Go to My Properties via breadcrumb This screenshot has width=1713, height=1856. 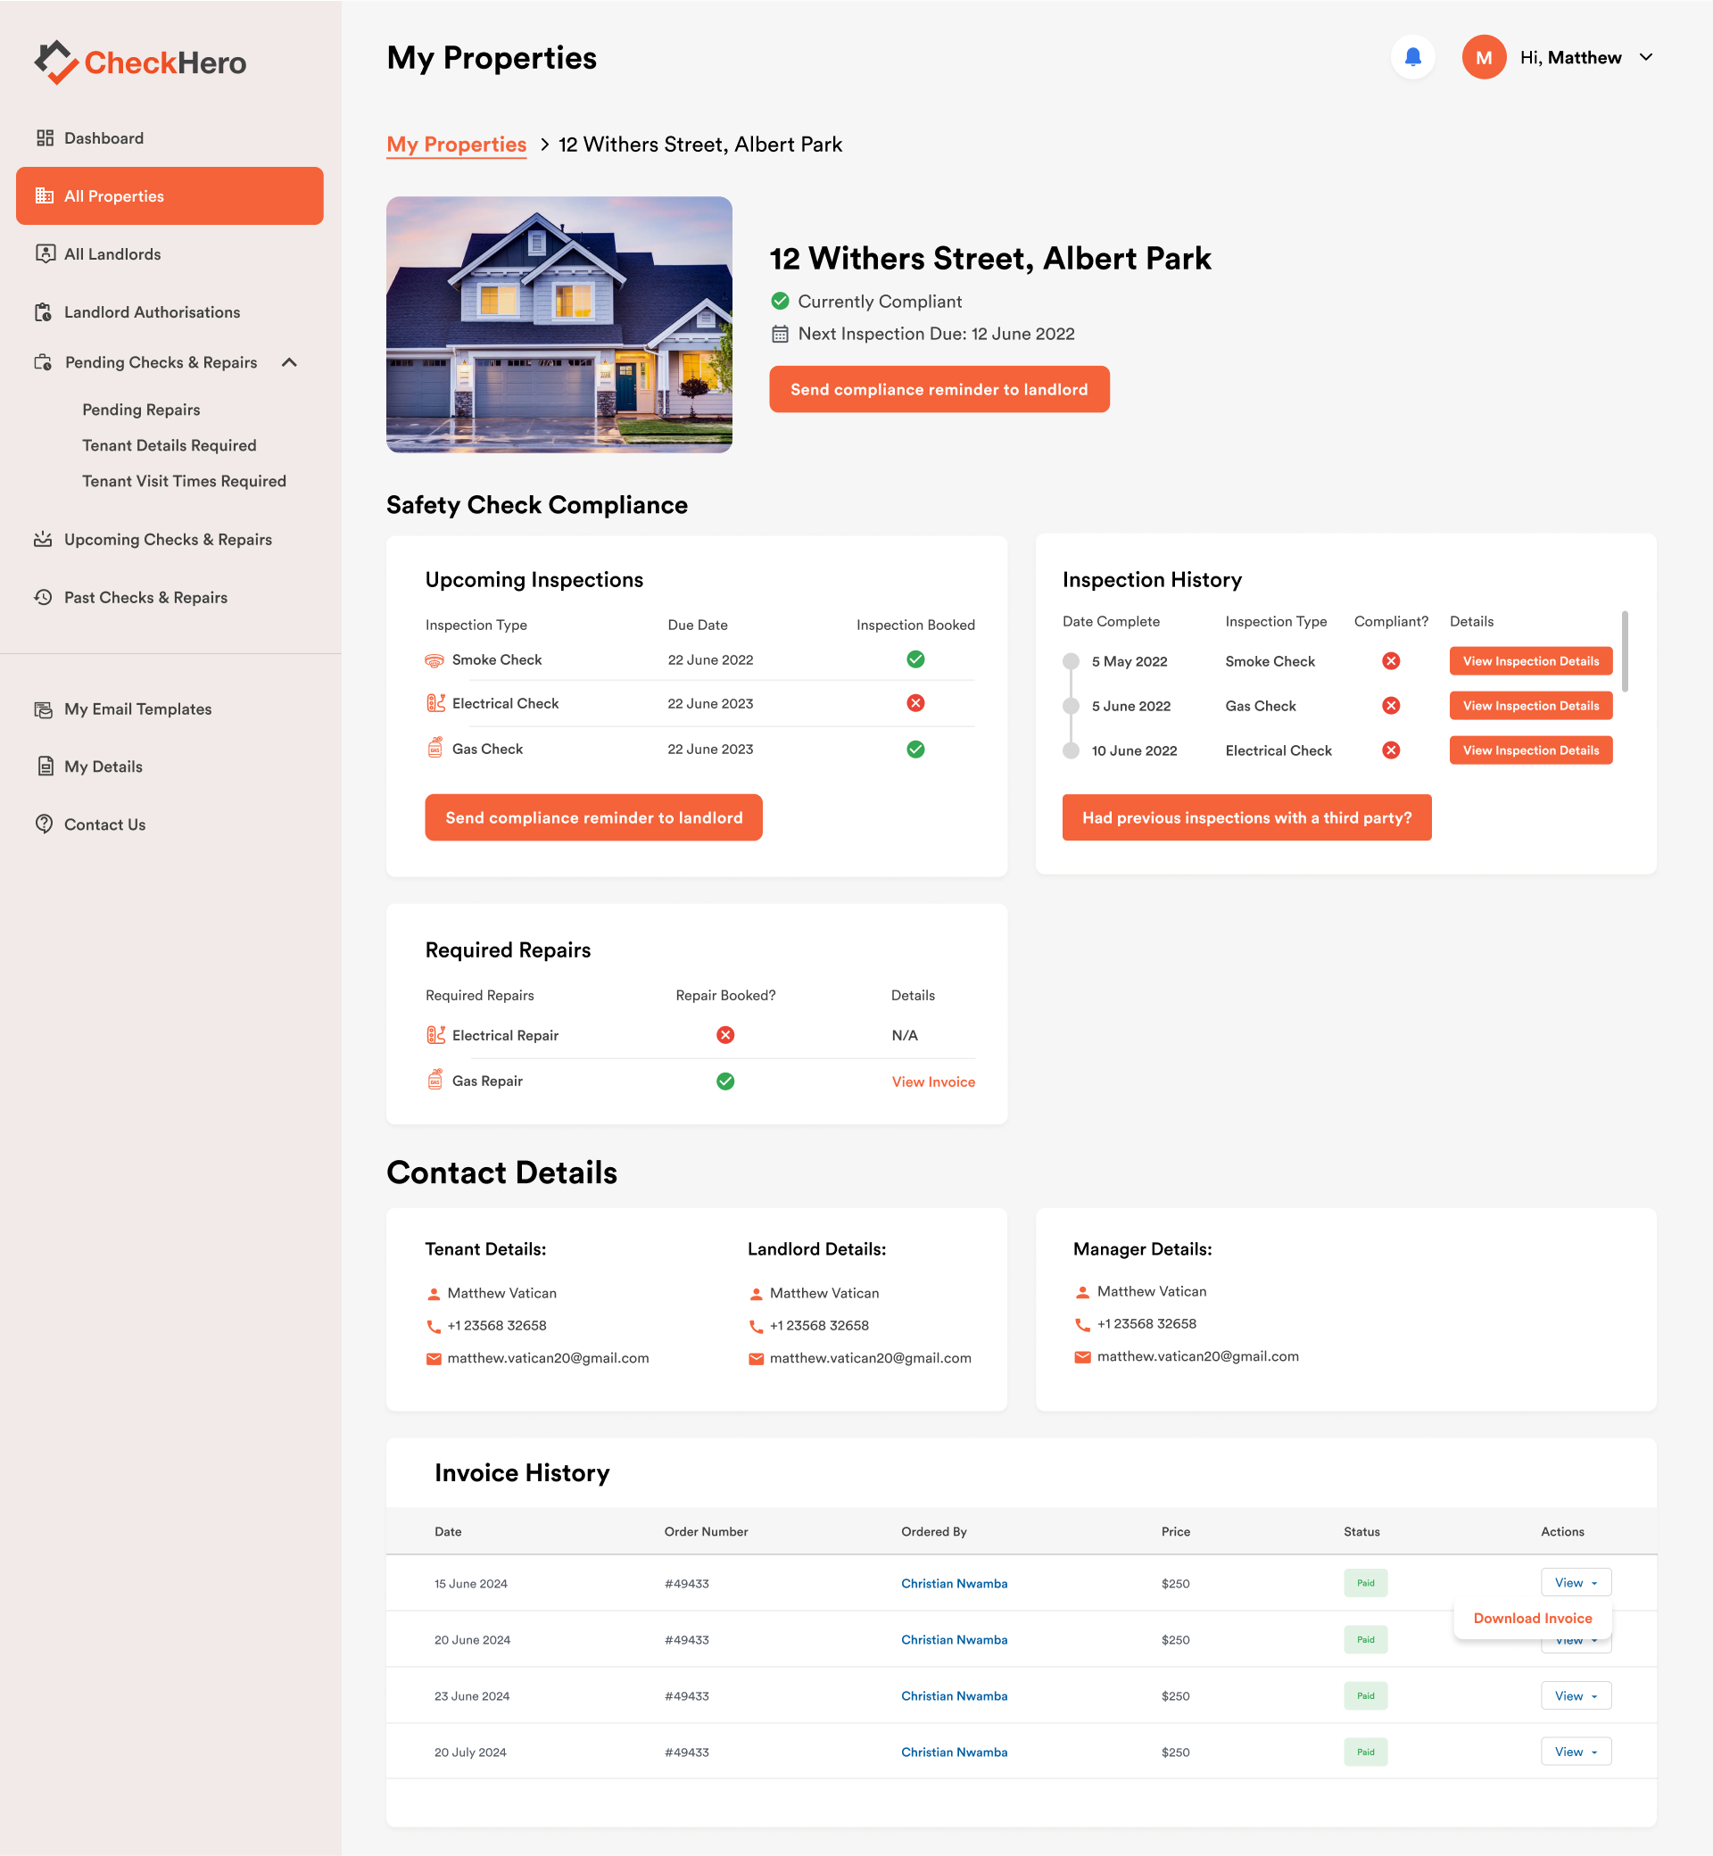tap(456, 145)
